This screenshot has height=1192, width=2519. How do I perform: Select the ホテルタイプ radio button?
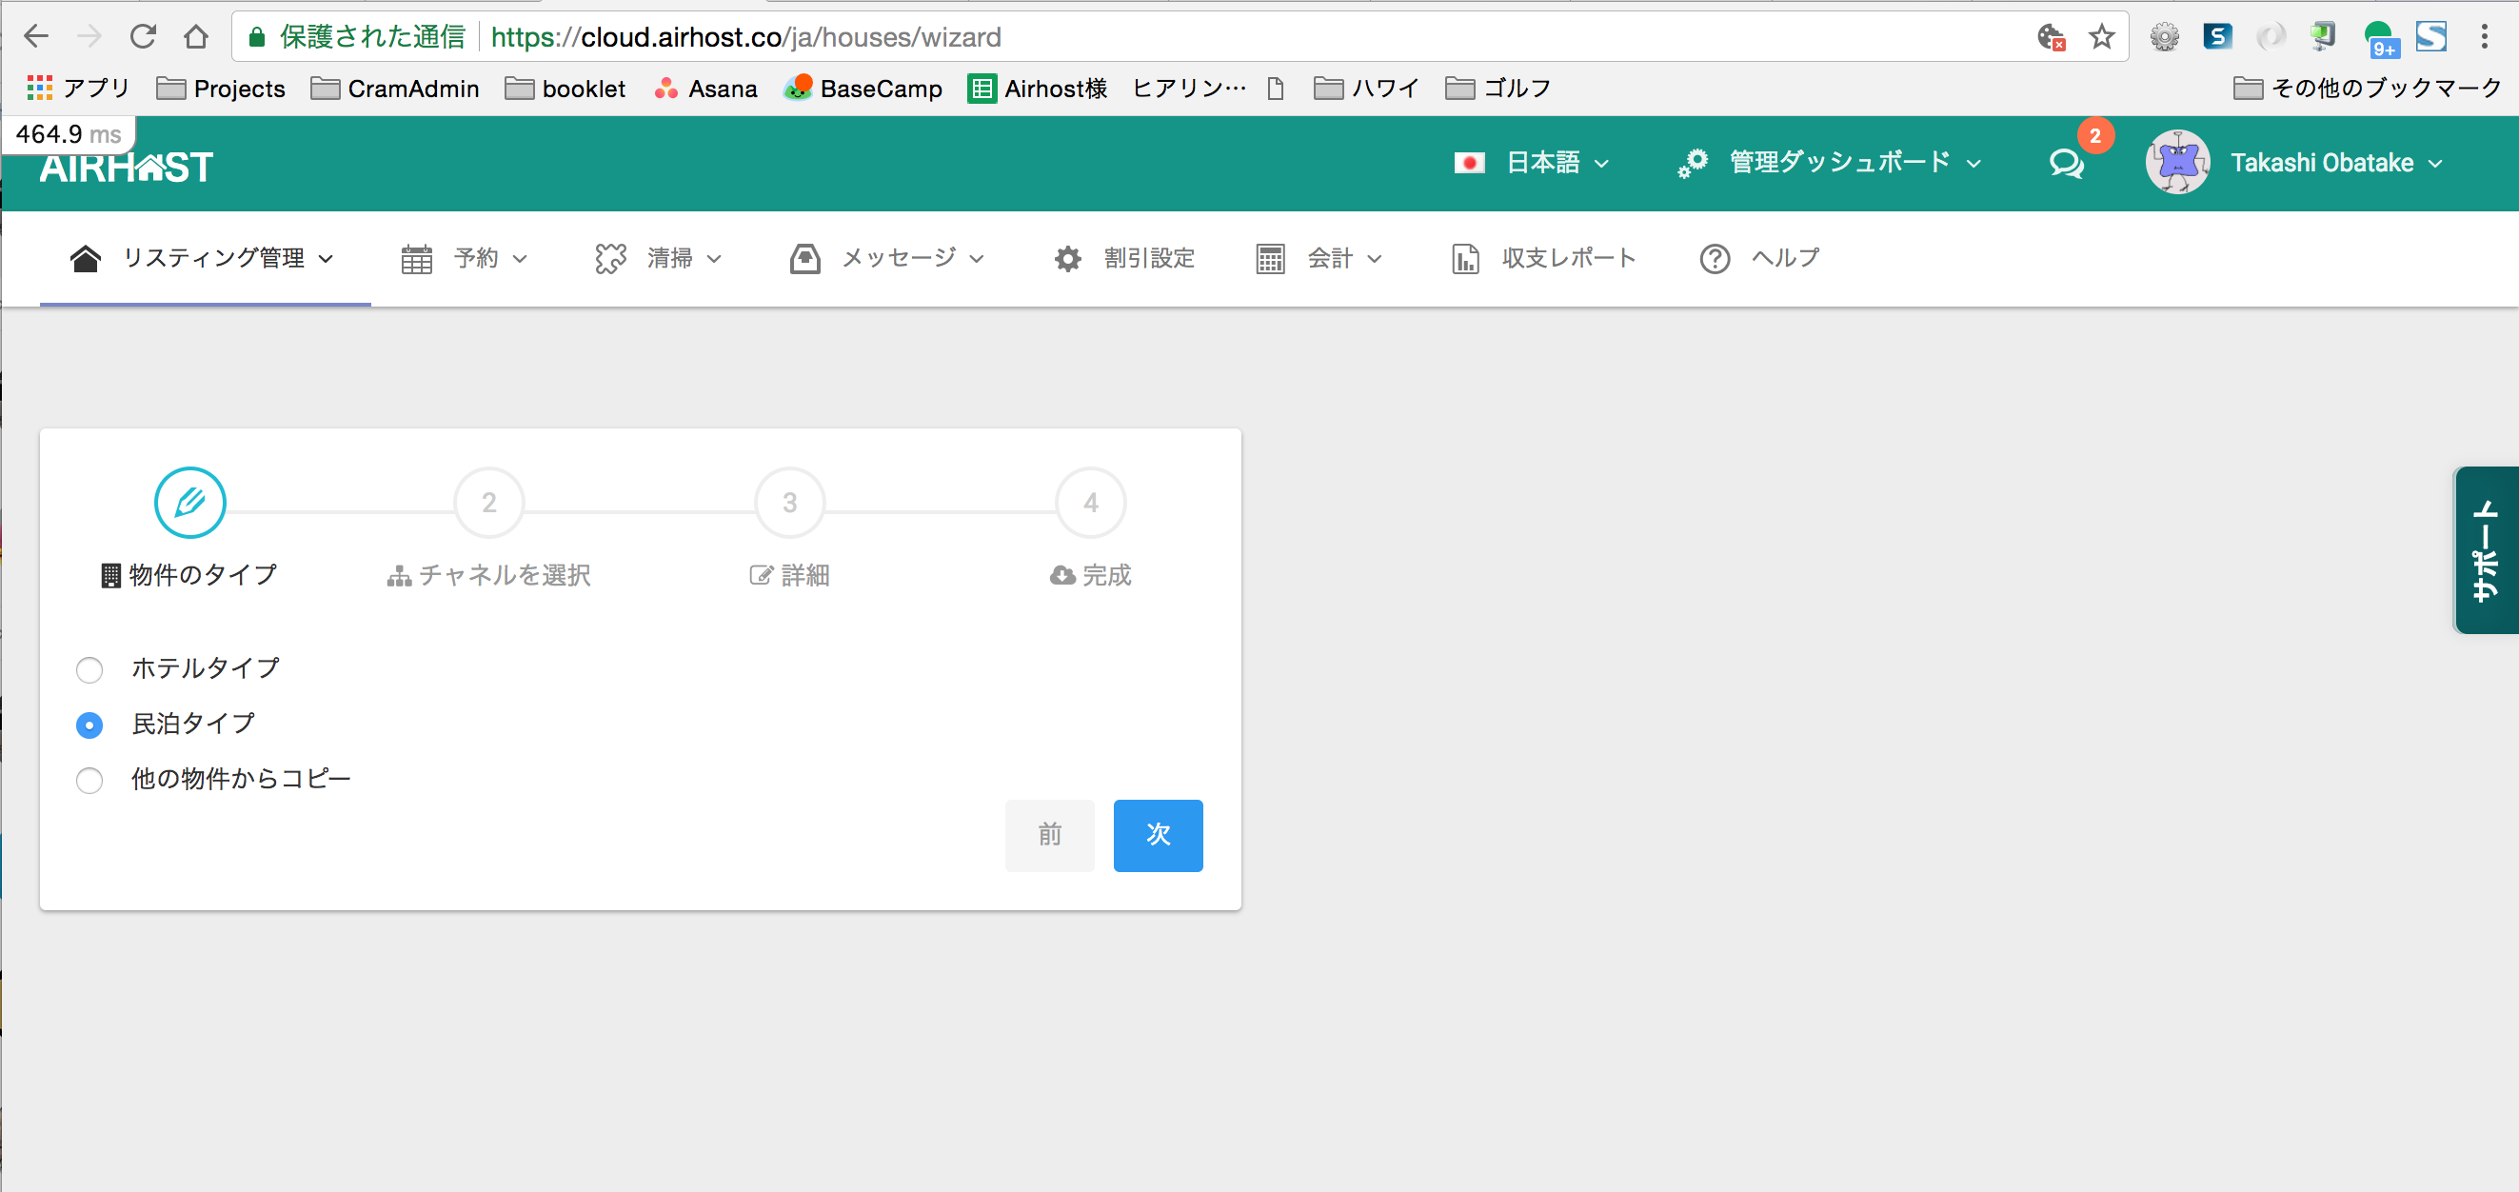point(89,670)
